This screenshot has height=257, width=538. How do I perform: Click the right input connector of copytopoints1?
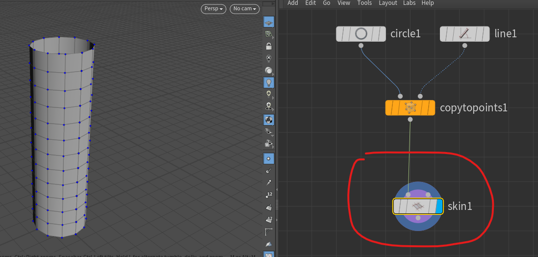click(420, 96)
